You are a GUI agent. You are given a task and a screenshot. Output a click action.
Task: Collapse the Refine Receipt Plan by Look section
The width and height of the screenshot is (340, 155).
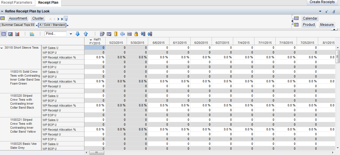tap(2, 11)
